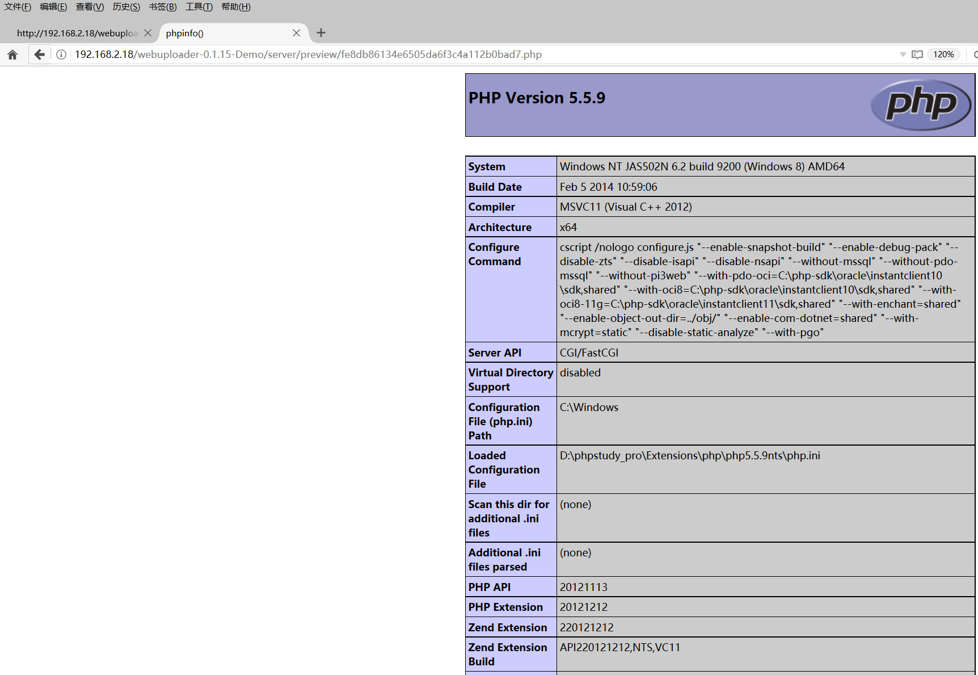Select Virtual Directory Support label
Image resolution: width=978 pixels, height=675 pixels.
point(511,380)
